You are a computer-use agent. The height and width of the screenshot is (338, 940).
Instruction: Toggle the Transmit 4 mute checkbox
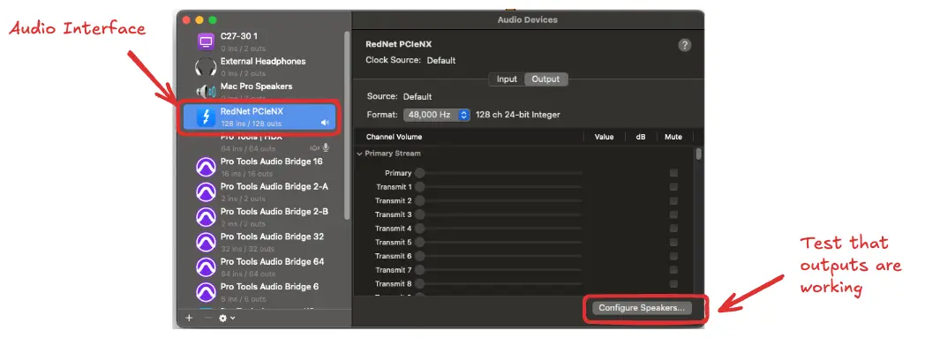pyautogui.click(x=673, y=229)
